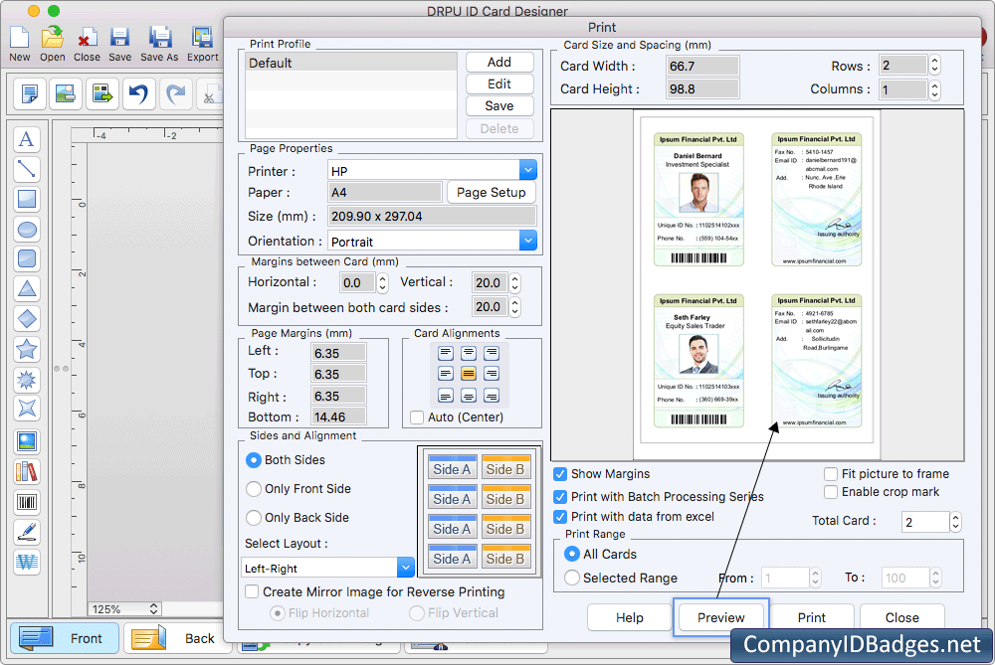The image size is (995, 665).
Task: Select the Both Sides radio option
Action: pyautogui.click(x=254, y=460)
